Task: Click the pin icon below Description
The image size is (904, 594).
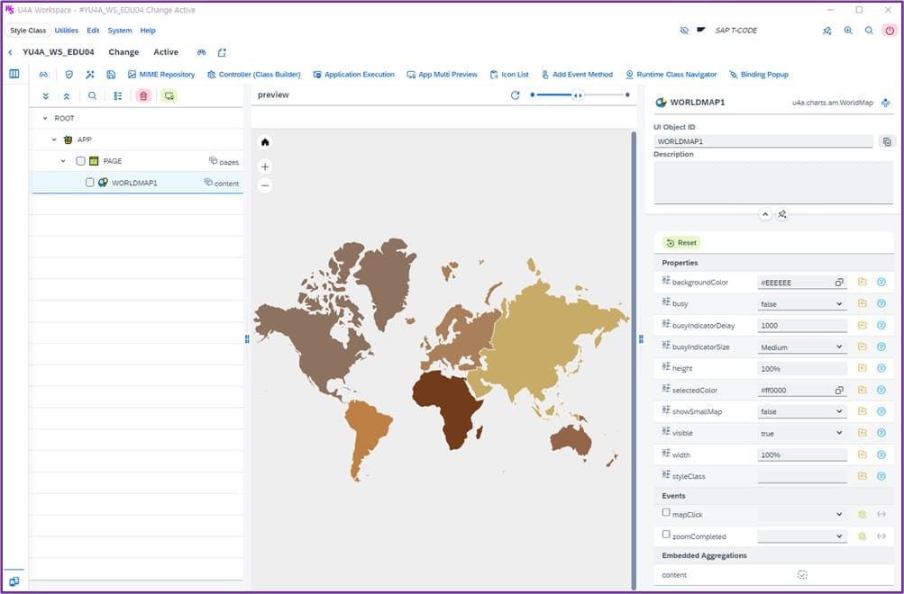Action: click(782, 214)
